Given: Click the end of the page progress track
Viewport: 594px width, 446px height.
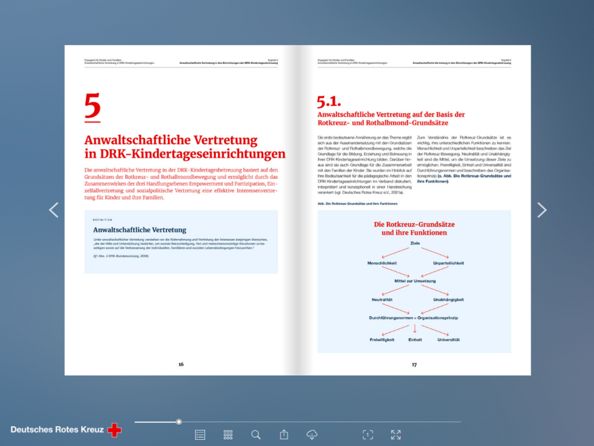Looking at the screenshot, I should (x=459, y=422).
